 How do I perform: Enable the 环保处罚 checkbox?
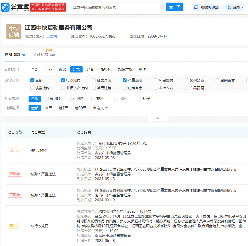click(x=156, y=80)
